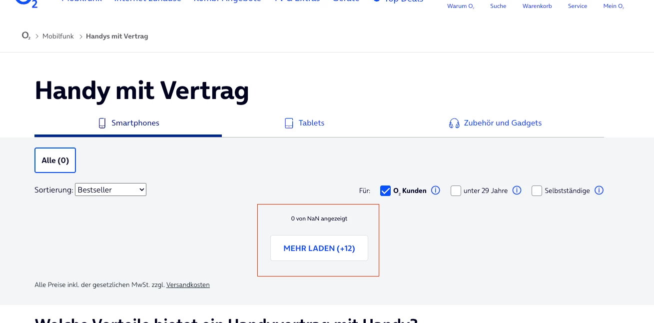Open info icon next to Selbstständige
Screen dimensions: 654x323
pyautogui.click(x=600, y=190)
